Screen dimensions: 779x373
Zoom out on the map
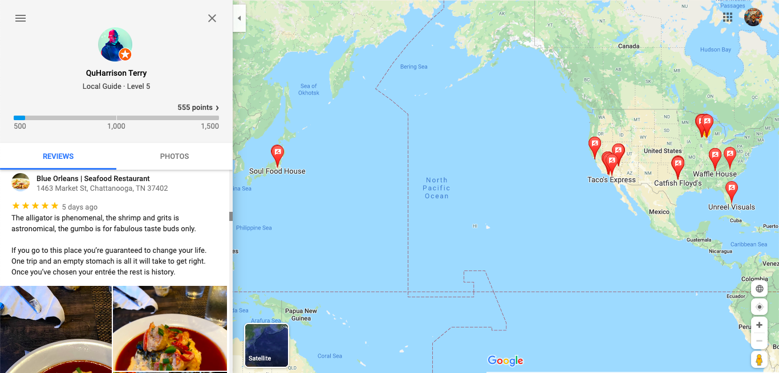tap(759, 341)
